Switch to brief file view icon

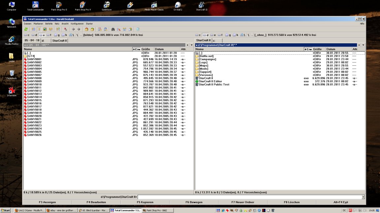33,29
